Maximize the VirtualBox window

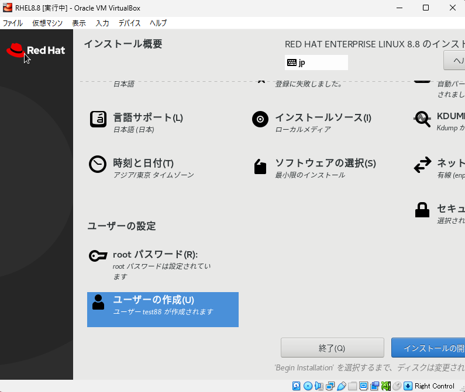click(426, 8)
